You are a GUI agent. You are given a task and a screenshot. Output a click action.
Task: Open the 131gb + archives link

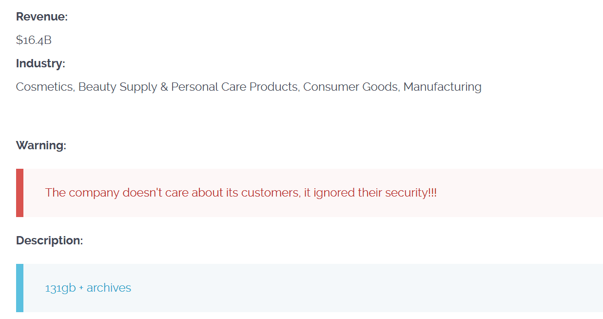click(x=88, y=288)
